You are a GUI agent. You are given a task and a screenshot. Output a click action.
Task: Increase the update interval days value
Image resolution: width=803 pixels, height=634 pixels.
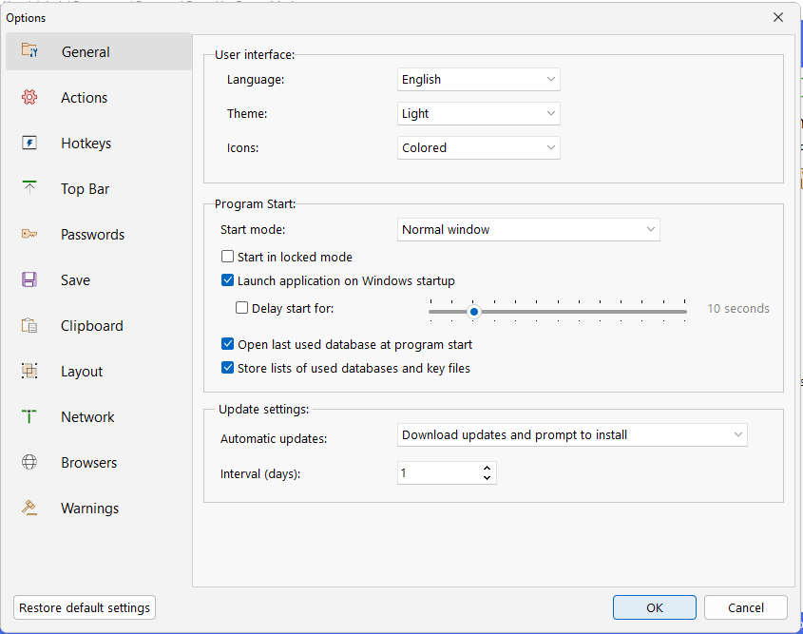click(487, 468)
